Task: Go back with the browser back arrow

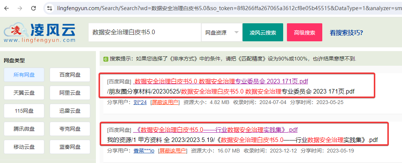Action: click(7, 8)
